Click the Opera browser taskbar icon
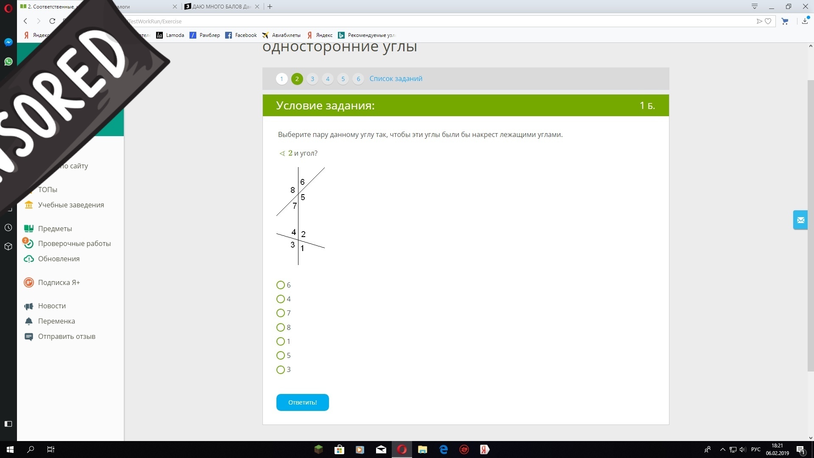Viewport: 814px width, 458px height. (x=402, y=449)
